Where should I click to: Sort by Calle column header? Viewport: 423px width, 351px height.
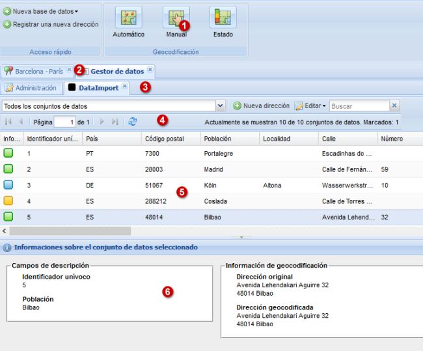[348, 139]
